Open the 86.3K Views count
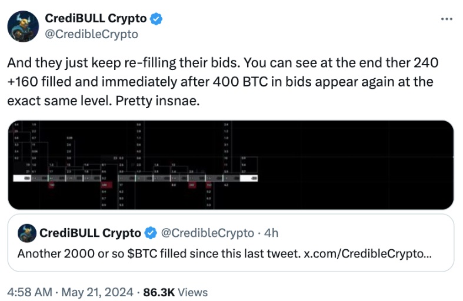The image size is (463, 301). pos(175,291)
